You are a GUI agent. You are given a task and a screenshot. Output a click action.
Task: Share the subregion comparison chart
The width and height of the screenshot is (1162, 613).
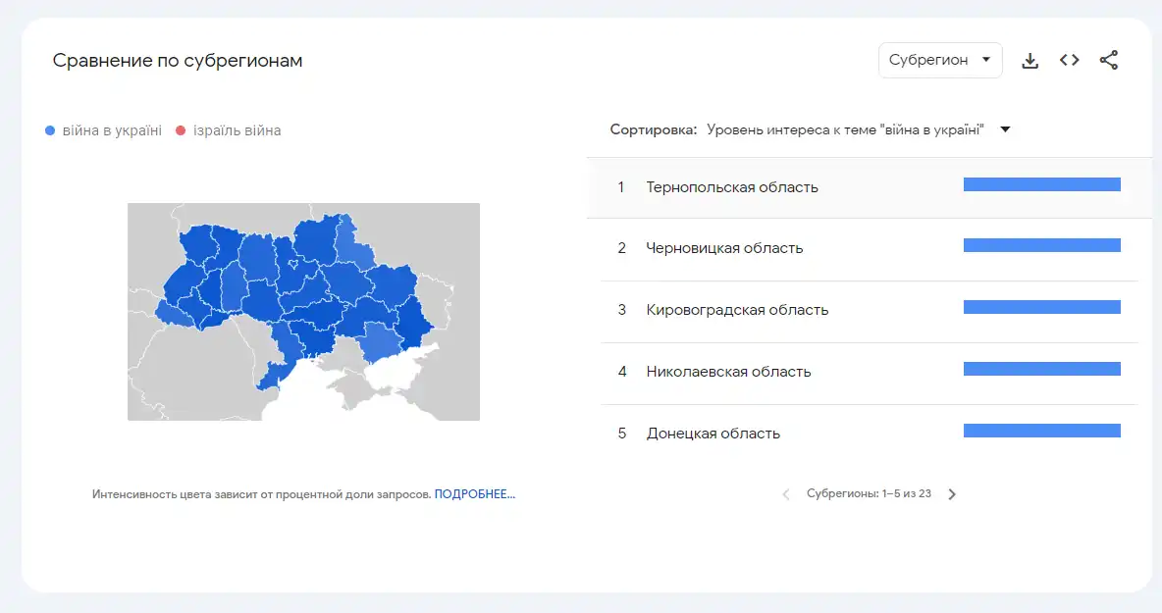tap(1109, 60)
